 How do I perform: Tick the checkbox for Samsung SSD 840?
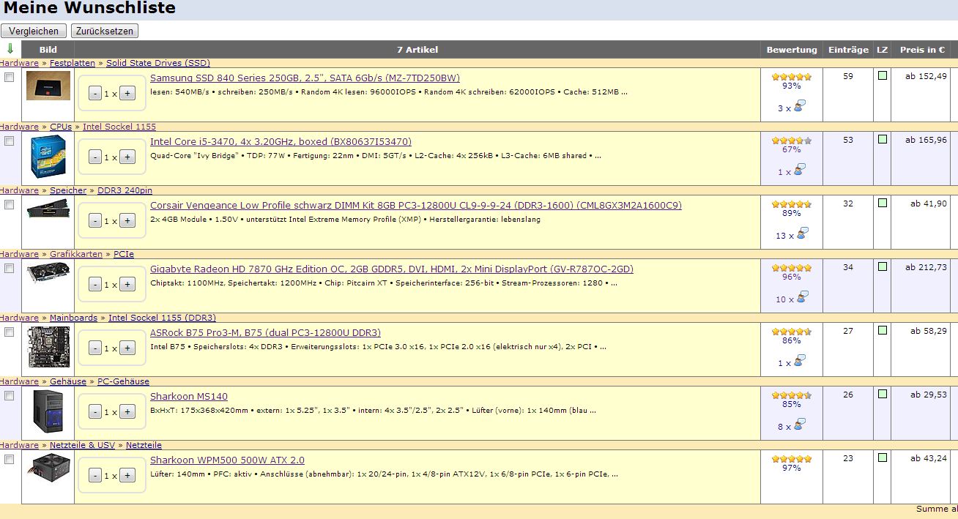coord(10,78)
